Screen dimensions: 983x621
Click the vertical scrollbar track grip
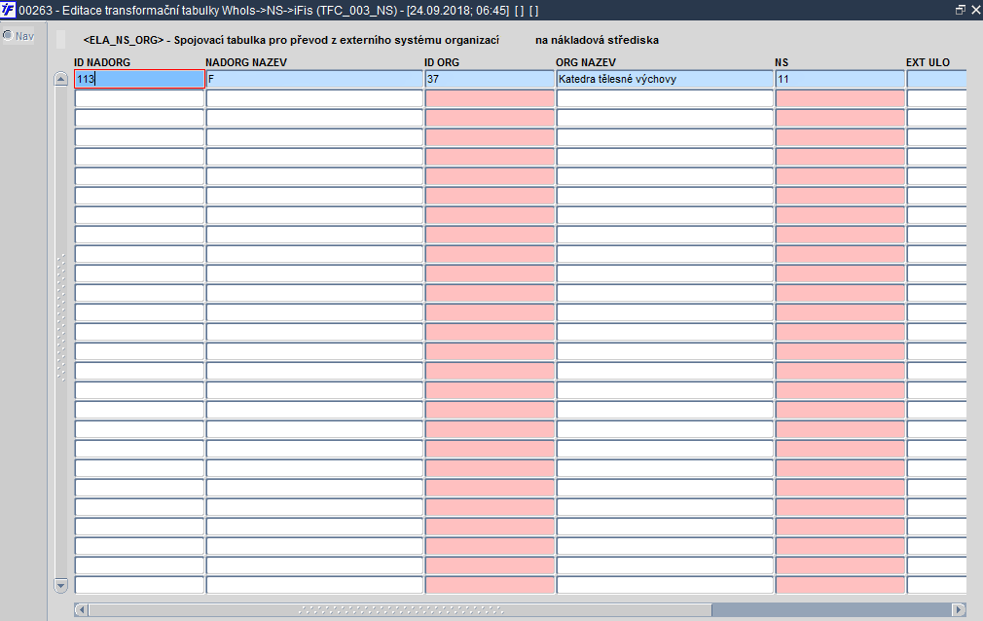(x=60, y=317)
